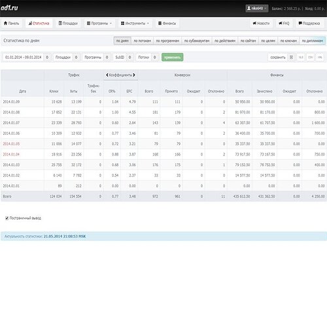Go to the Финансы page
Screen dimensions: 327x327
pyautogui.click(x=167, y=23)
